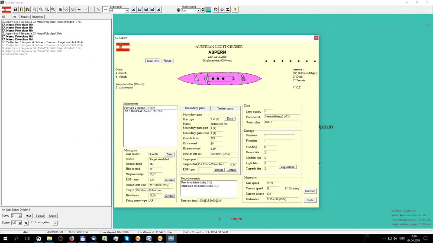Viewport: 433px width, 243px height.
Task: Click the Picture button
Action: point(167,61)
